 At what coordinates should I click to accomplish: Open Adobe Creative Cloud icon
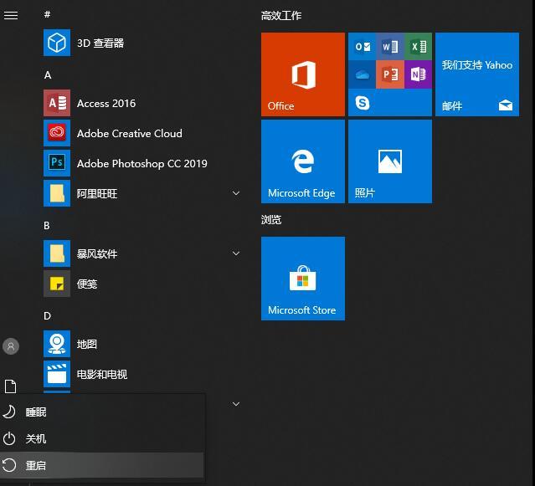[57, 133]
